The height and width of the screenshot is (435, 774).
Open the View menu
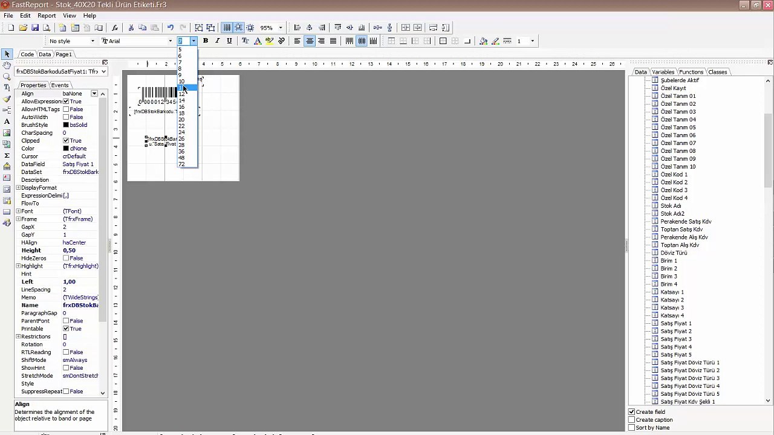tap(70, 16)
